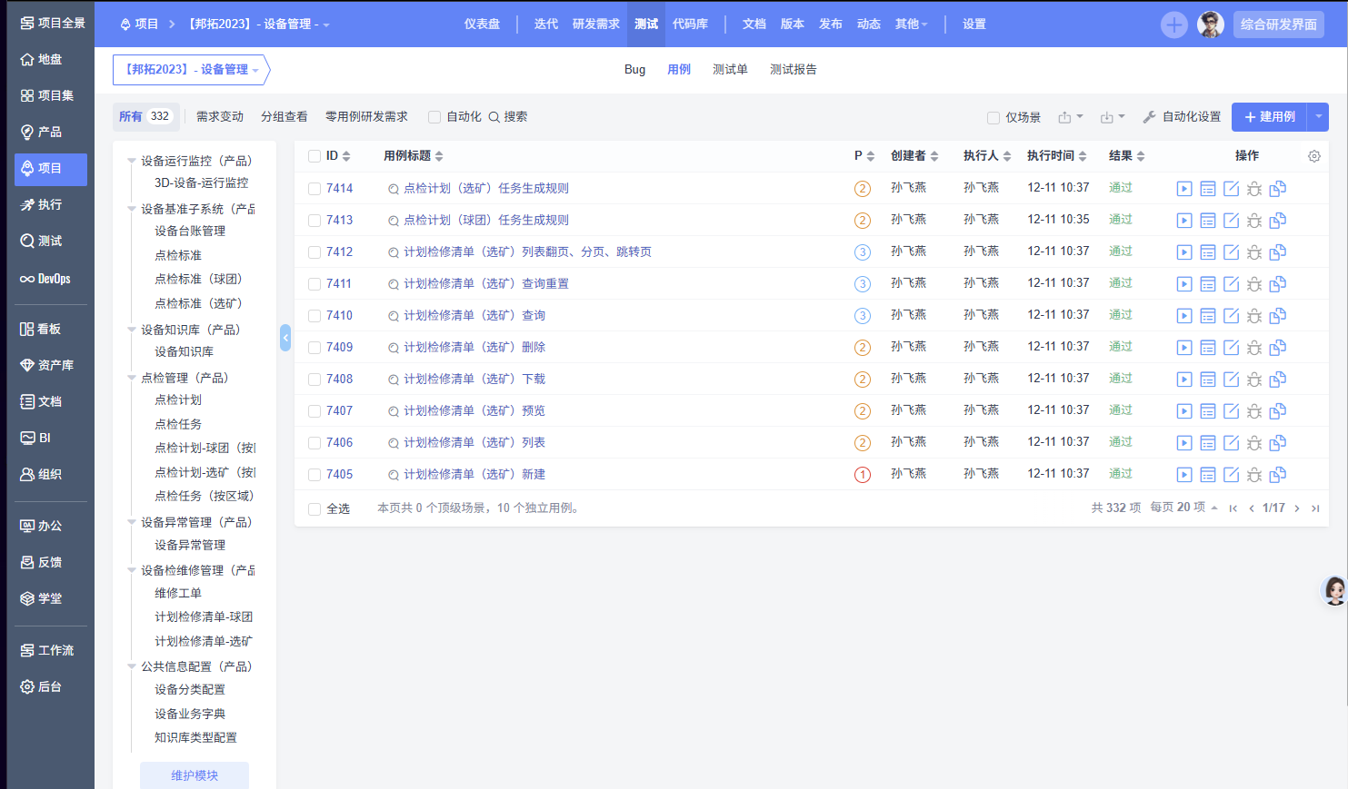Click the 维护模块 button
The width and height of the screenshot is (1348, 789).
(195, 775)
